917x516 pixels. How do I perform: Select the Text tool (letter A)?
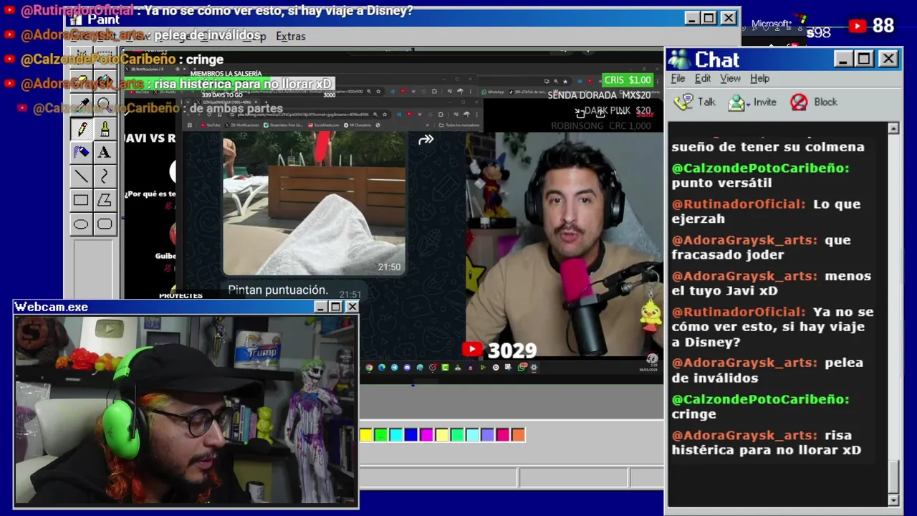[105, 153]
